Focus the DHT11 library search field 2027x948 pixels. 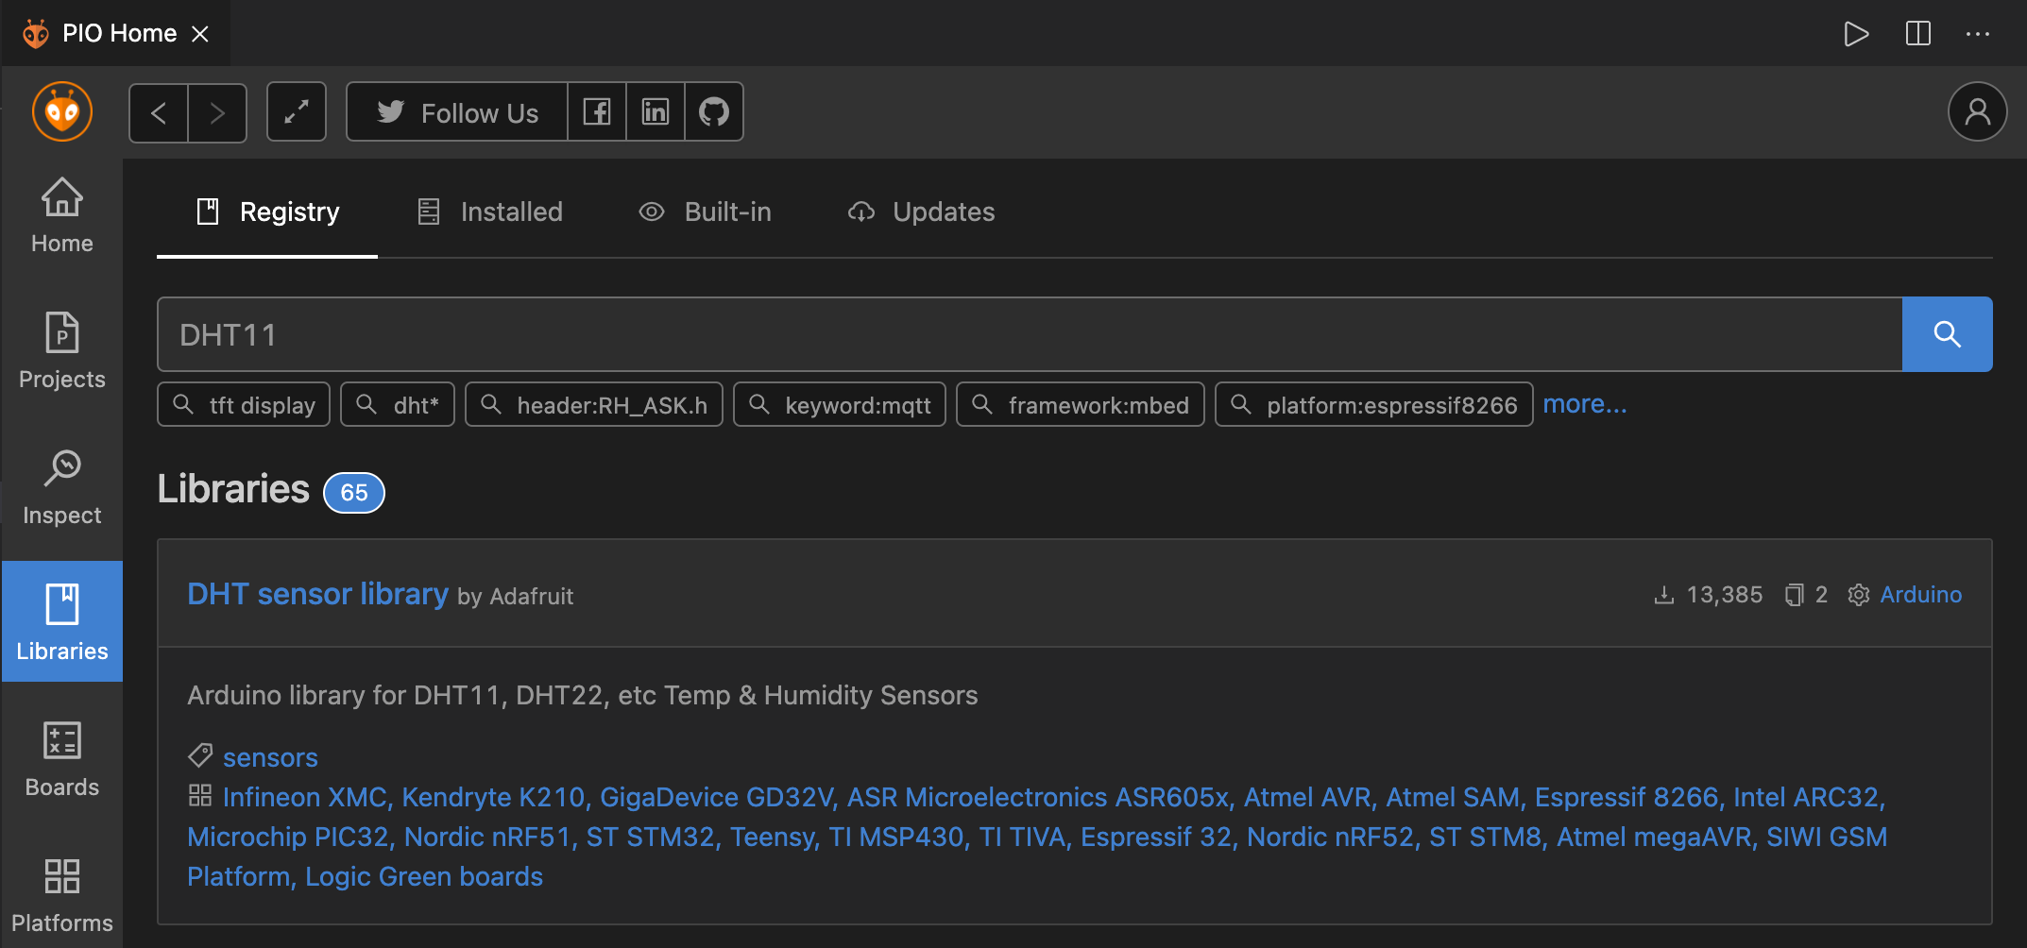click(1030, 334)
